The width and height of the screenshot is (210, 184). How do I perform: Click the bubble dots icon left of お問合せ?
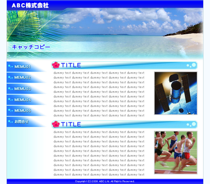10,121
